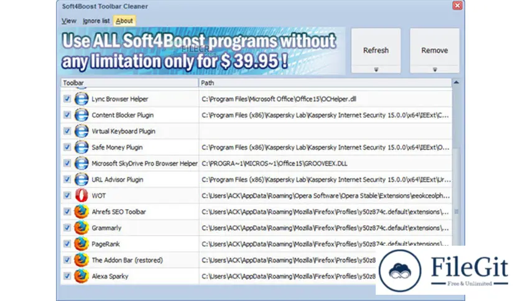Close the Toolbar Cleaner window
The height and width of the screenshot is (301, 520).
point(457,6)
